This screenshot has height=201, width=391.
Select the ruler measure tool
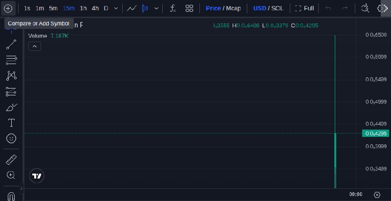pos(11,159)
